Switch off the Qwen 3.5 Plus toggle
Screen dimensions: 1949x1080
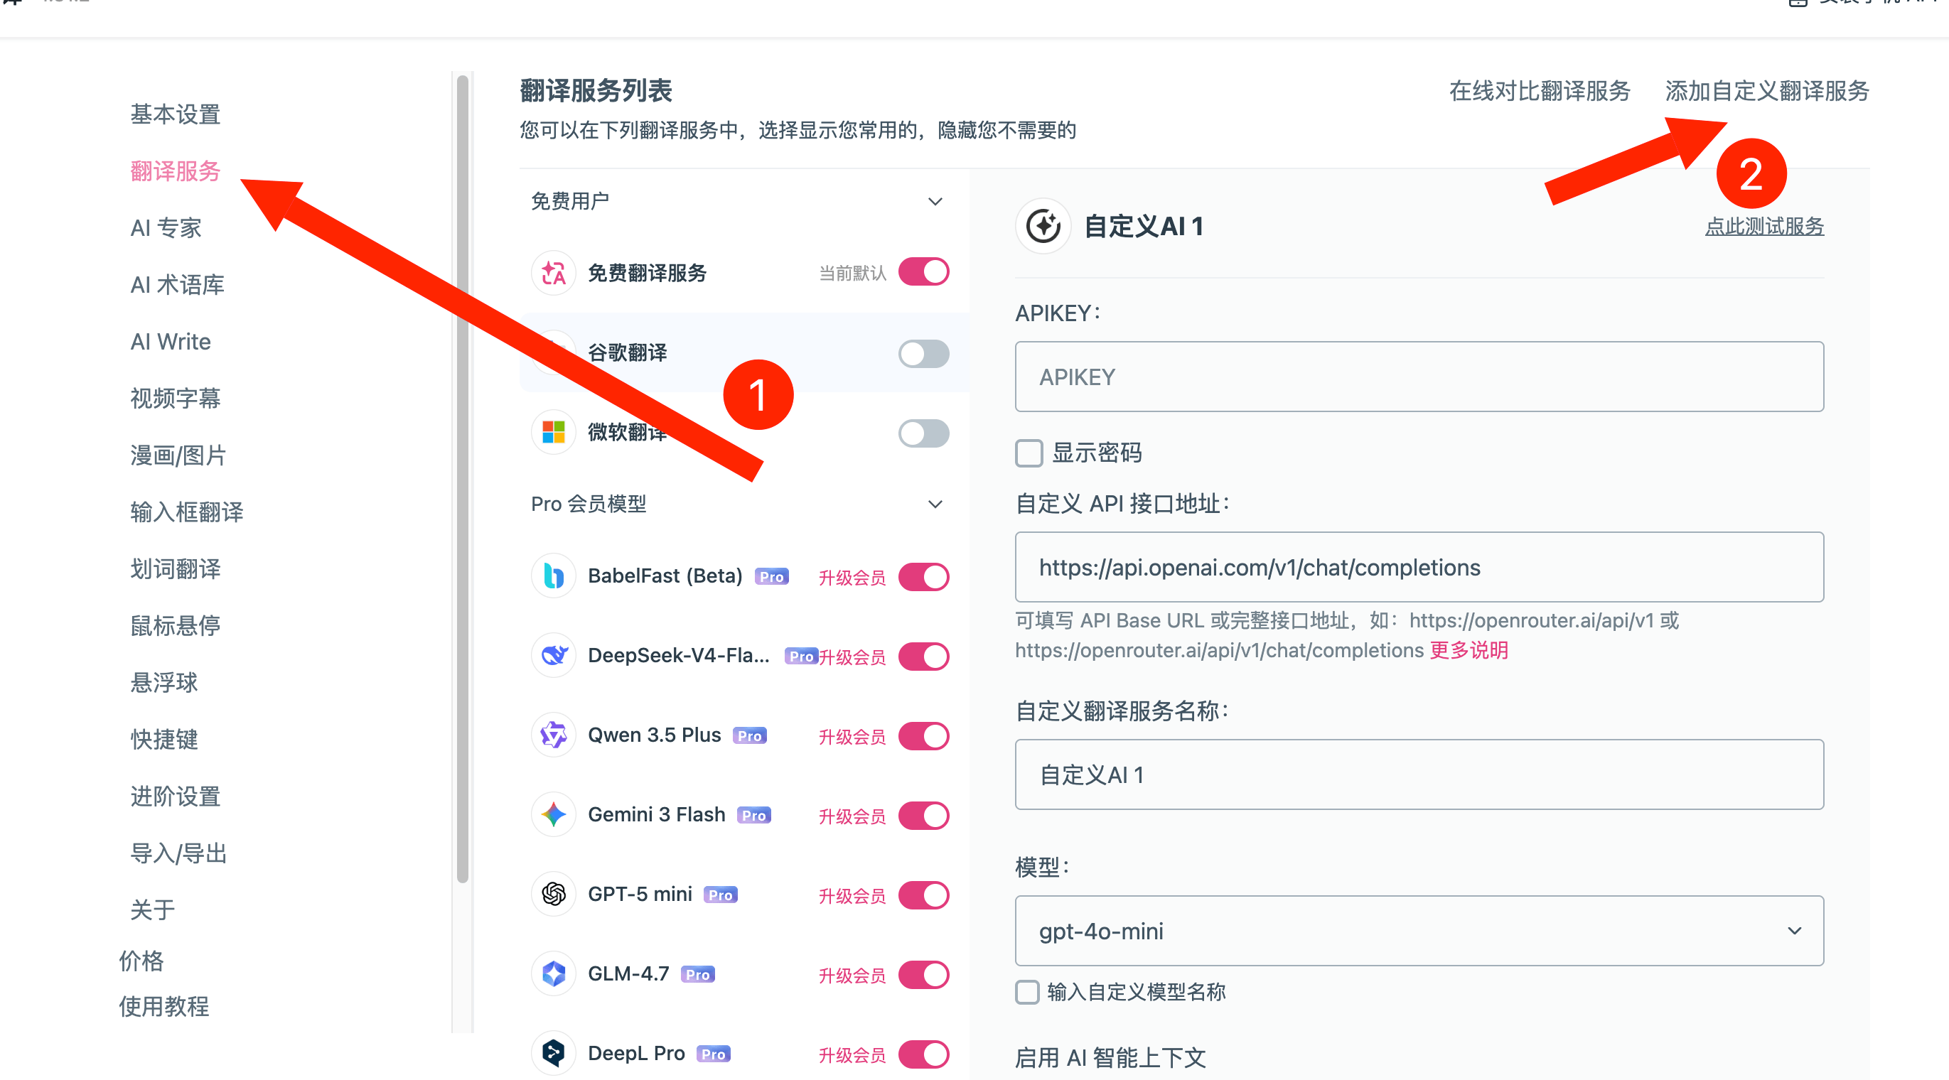(x=923, y=736)
